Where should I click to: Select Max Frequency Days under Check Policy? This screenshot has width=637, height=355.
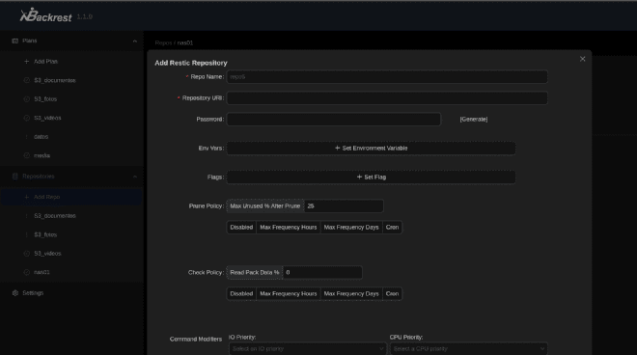coord(351,293)
